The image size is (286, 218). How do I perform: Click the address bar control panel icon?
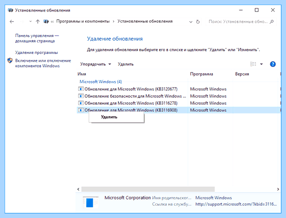pyautogui.click(x=46, y=22)
